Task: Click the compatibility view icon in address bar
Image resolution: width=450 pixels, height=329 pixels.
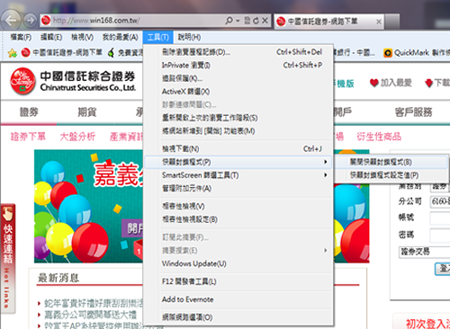Action: (x=247, y=21)
